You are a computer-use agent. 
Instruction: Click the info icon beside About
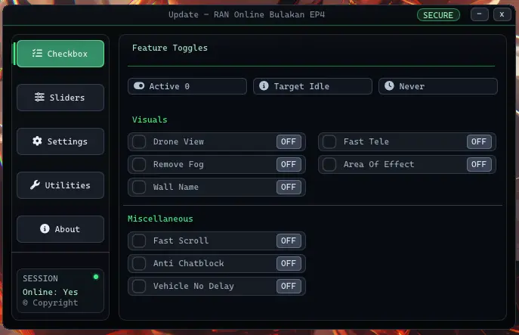[45, 228]
